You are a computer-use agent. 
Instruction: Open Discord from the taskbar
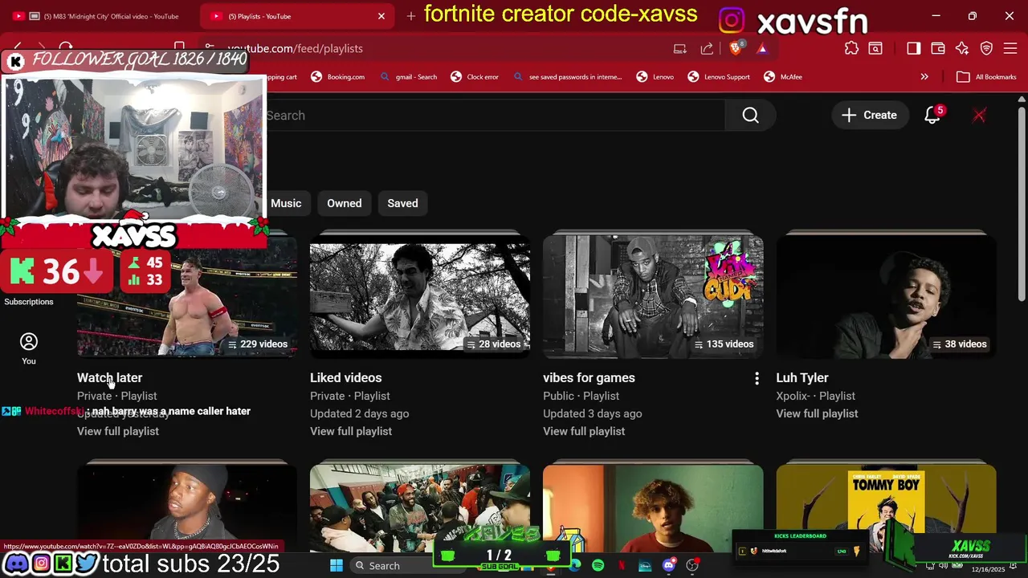[x=668, y=566]
